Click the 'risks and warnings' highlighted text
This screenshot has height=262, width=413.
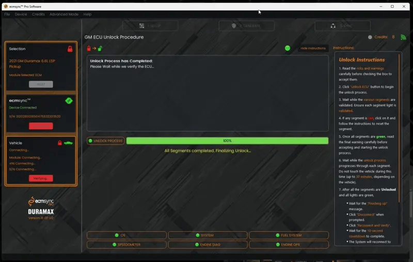(370, 68)
